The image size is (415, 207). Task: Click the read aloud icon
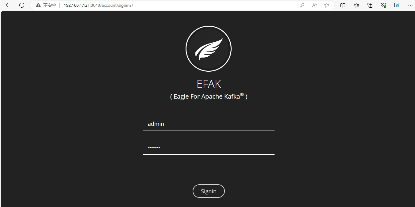(x=314, y=5)
